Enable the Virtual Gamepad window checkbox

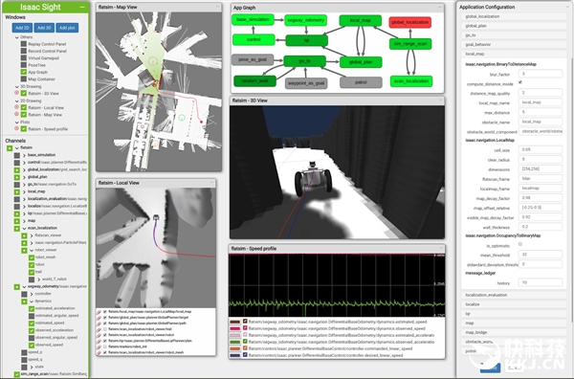[x=23, y=57]
